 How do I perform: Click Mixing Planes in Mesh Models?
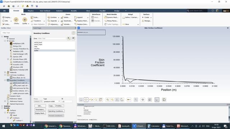[111, 21]
